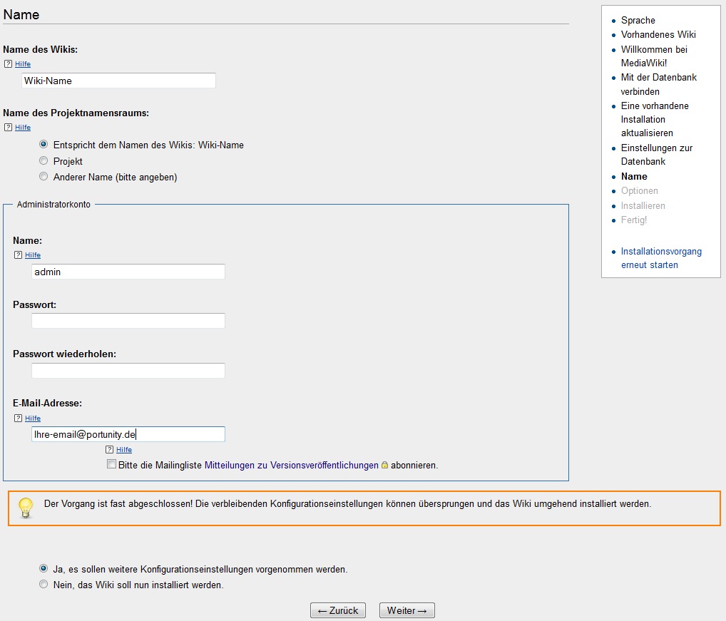Select the 'Projekt' namespace radio button

coord(44,161)
